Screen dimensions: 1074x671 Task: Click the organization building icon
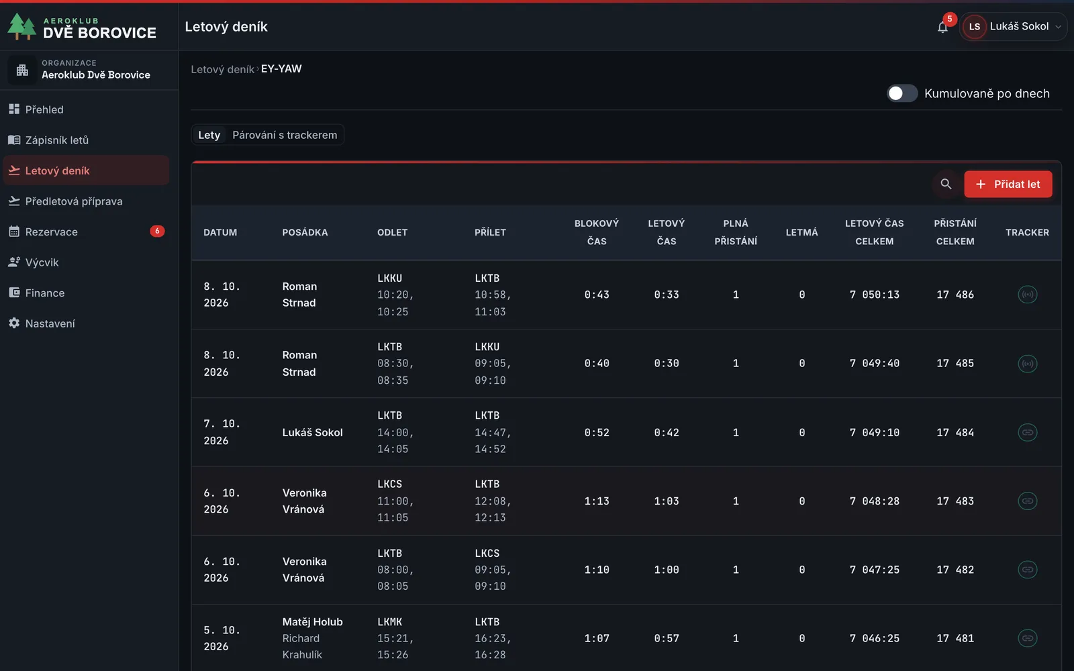[x=22, y=70]
